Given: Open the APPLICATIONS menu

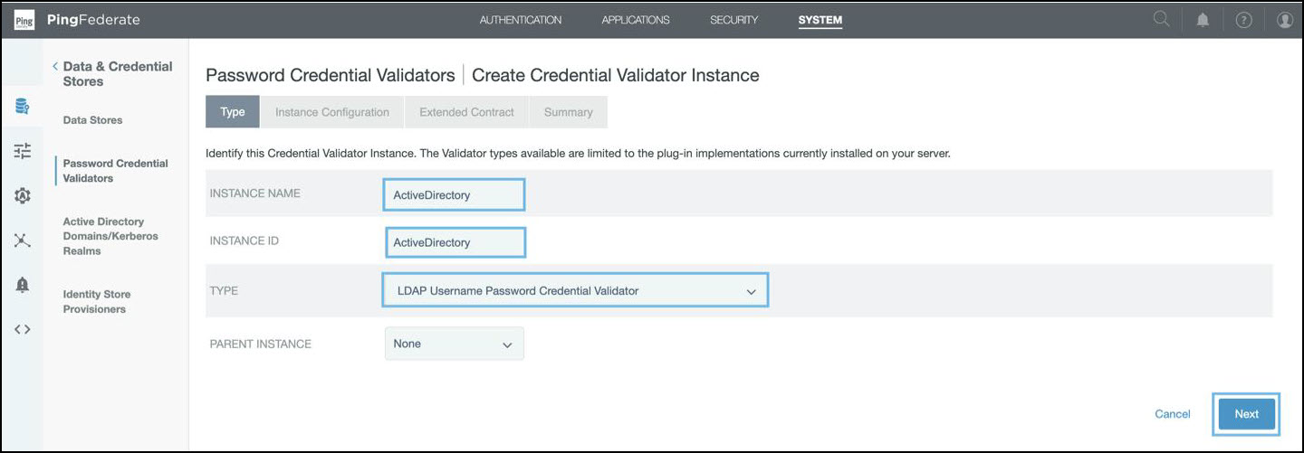Looking at the screenshot, I should click(636, 20).
